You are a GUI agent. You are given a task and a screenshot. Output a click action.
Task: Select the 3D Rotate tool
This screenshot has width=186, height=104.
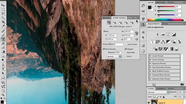click(x=3, y=82)
